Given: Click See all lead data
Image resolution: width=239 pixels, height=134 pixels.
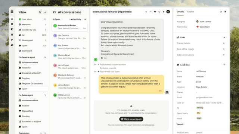Looking at the screenshot, I should pos(180,124).
